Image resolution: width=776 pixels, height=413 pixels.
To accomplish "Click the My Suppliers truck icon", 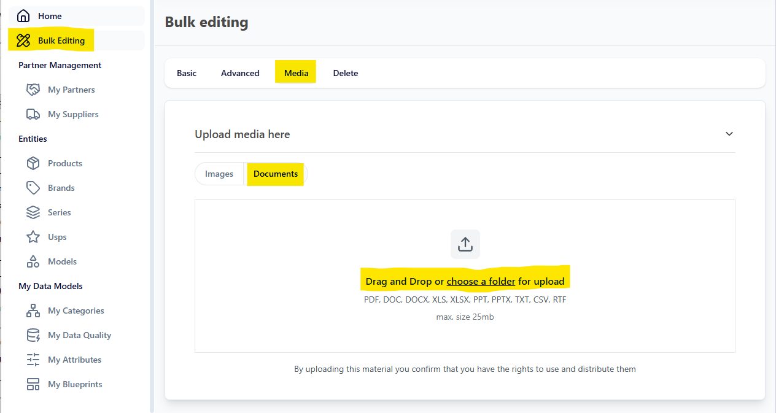I will [33, 114].
